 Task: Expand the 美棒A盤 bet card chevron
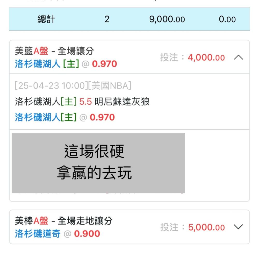tap(238, 227)
